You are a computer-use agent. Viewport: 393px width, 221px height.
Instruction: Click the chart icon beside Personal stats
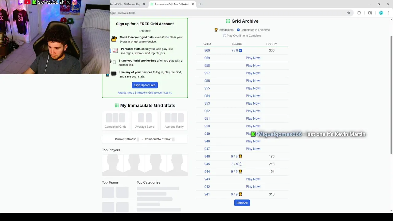115,51
